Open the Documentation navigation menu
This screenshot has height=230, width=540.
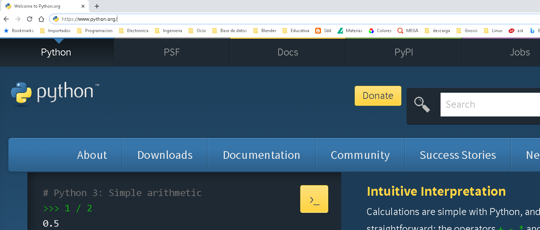coord(261,155)
